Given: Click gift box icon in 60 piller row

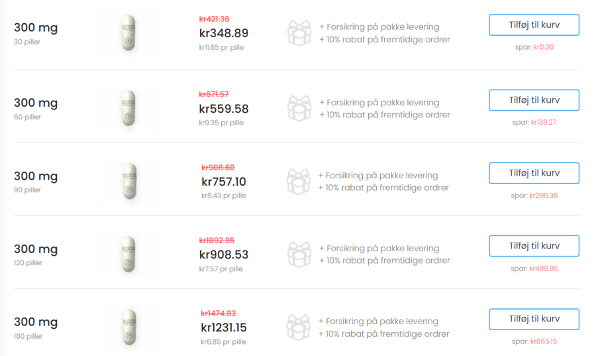Looking at the screenshot, I should coord(299,109).
